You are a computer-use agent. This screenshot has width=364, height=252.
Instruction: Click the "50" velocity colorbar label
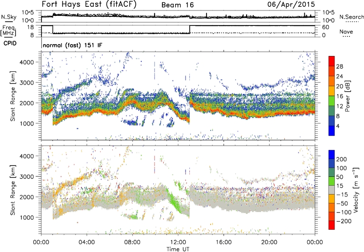coord(340,177)
